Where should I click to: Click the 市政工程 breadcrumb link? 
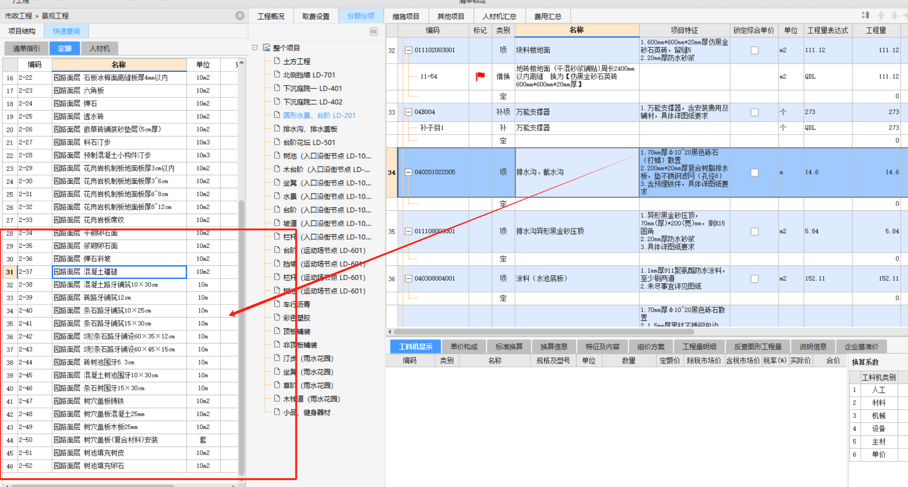click(18, 16)
